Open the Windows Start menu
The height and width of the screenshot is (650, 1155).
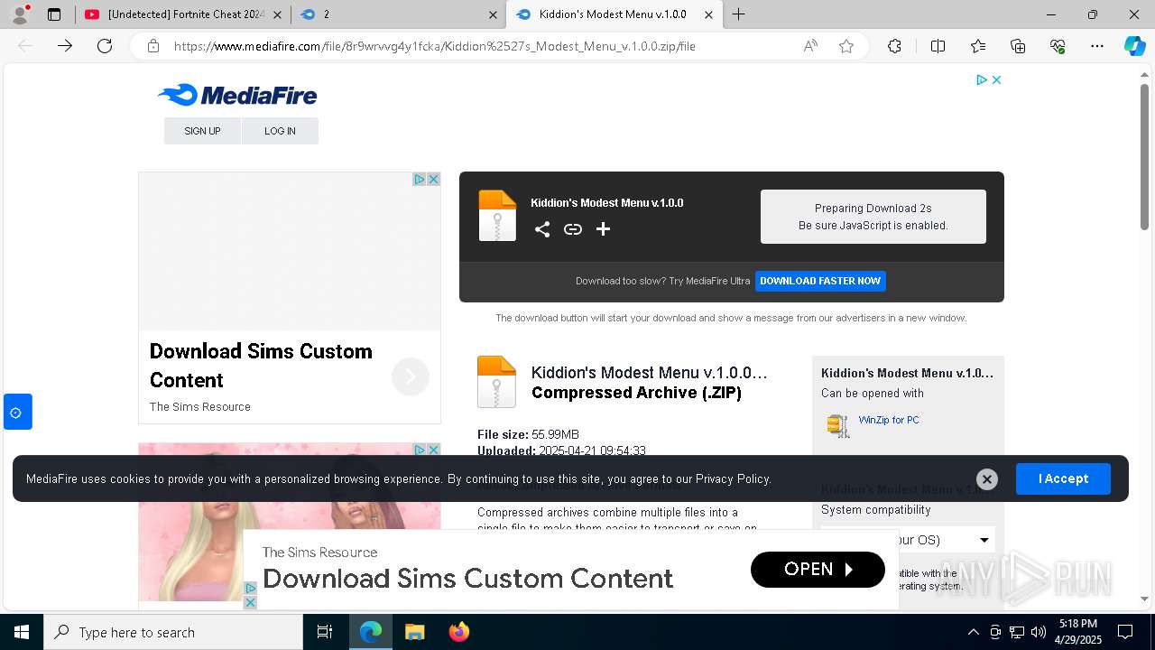pyautogui.click(x=21, y=632)
